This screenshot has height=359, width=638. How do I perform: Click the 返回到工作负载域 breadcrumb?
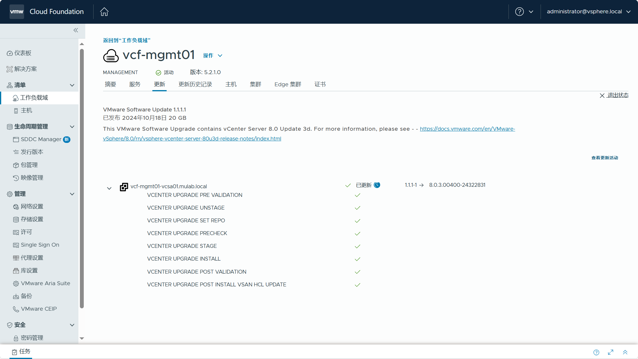pyautogui.click(x=127, y=41)
